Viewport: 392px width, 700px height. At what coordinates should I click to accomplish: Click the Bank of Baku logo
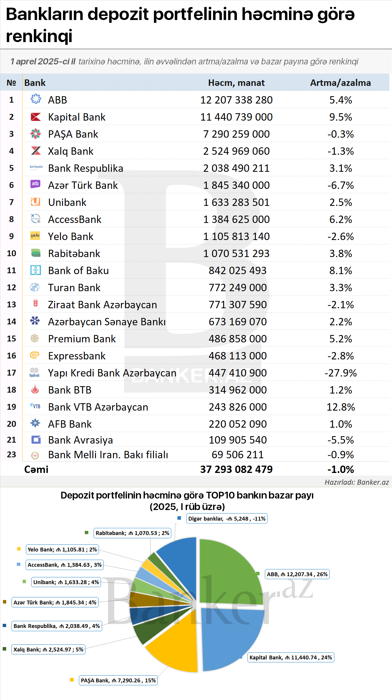point(36,270)
